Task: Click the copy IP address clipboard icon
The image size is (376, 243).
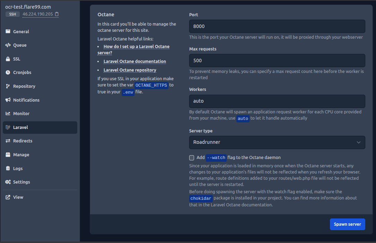Action: click(x=57, y=14)
